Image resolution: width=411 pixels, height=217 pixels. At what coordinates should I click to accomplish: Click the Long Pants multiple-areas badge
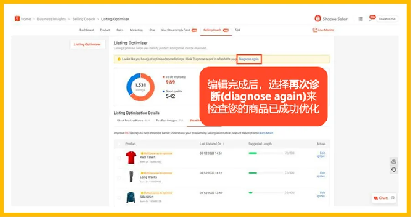coord(156,173)
